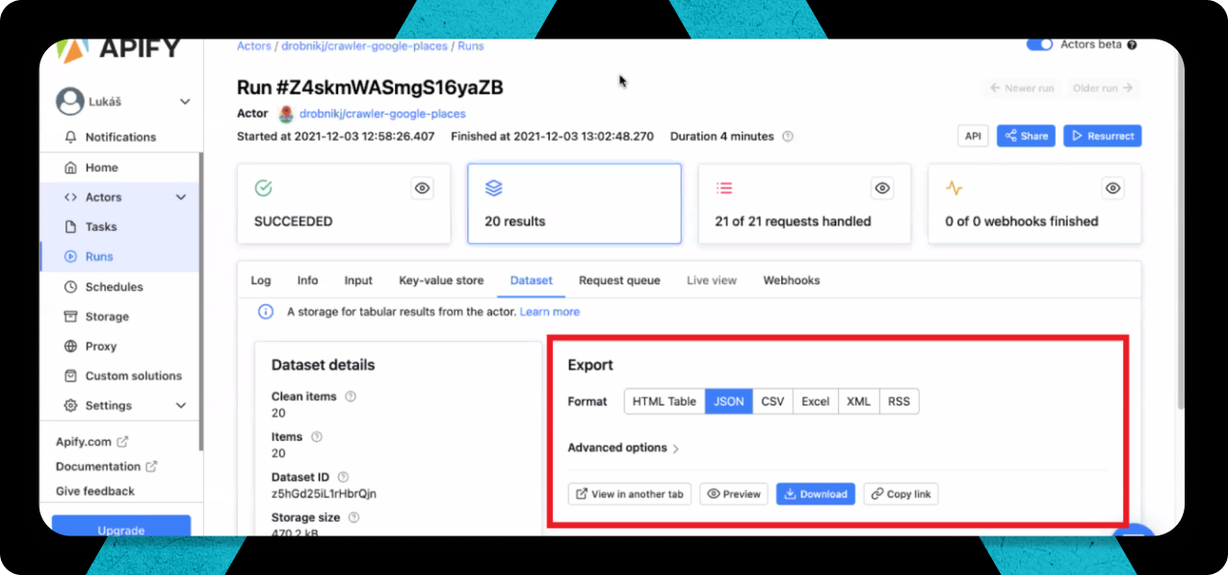The height and width of the screenshot is (575, 1228).
Task: Open the Key-value store tab
Action: tap(441, 280)
